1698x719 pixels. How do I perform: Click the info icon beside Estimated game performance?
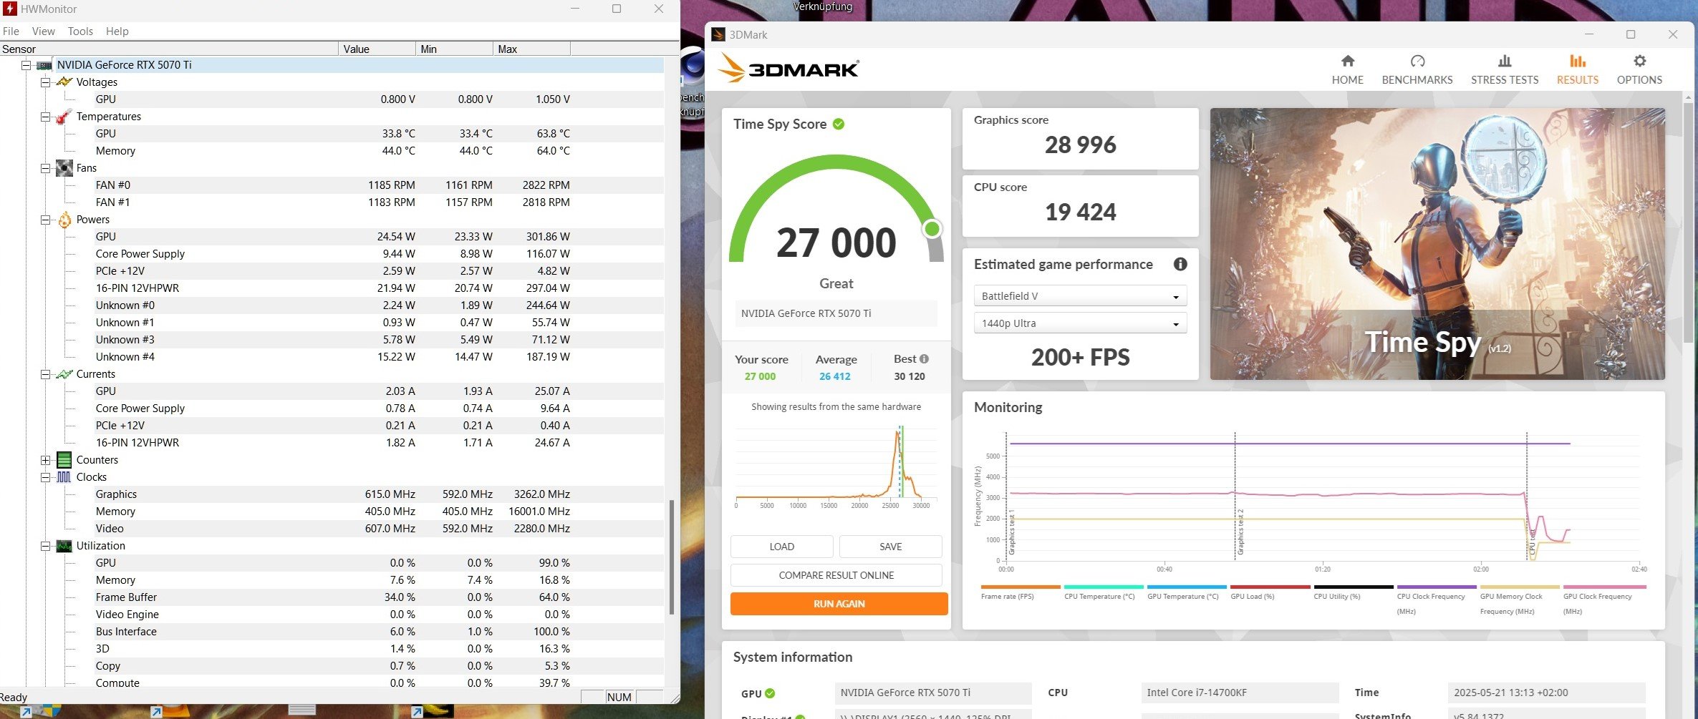pos(1180,264)
